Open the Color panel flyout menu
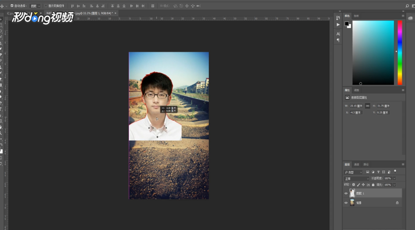The height and width of the screenshot is (230, 415). [x=403, y=16]
